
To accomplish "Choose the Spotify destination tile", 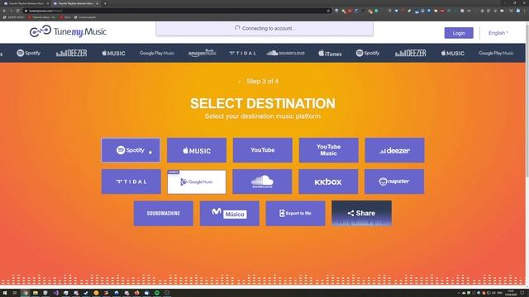I will [131, 150].
